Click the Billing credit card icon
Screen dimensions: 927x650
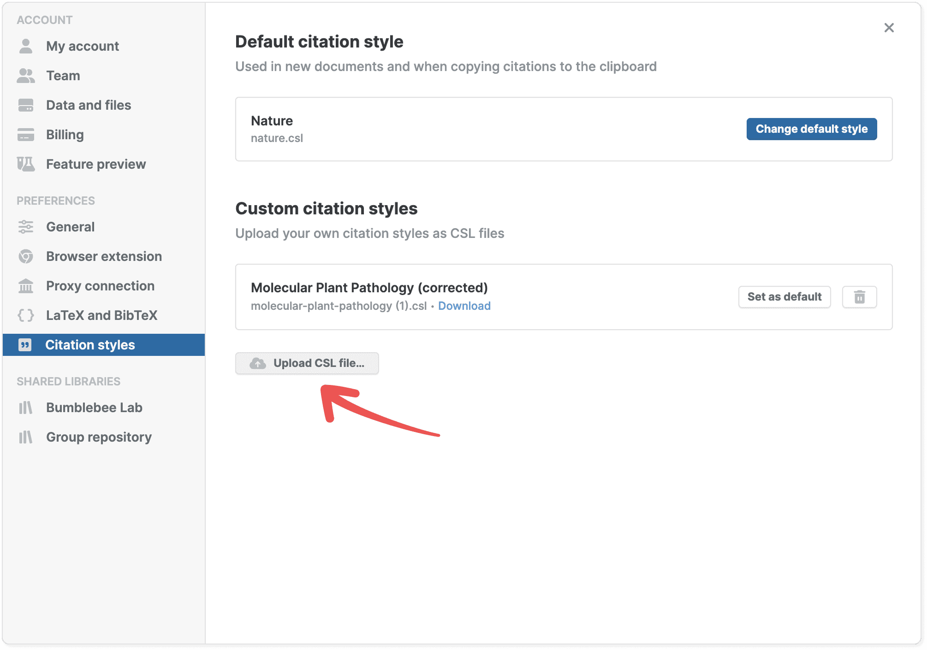point(26,135)
